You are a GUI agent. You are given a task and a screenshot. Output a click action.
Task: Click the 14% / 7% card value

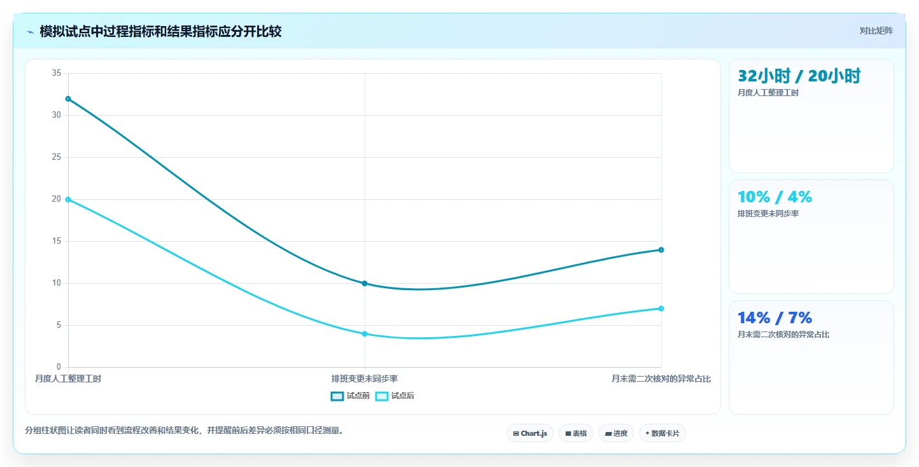coord(775,317)
